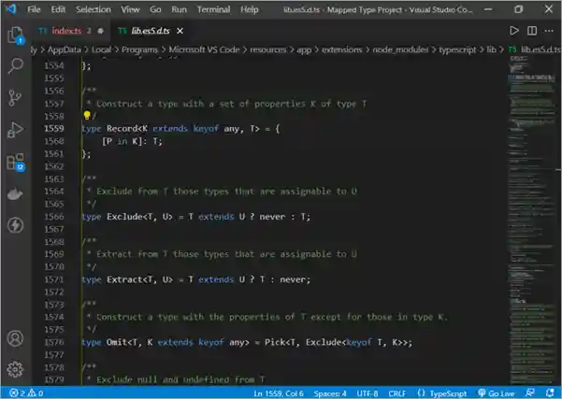Change encoding via UTF-8
This screenshot has width=562, height=399.
[x=367, y=393]
